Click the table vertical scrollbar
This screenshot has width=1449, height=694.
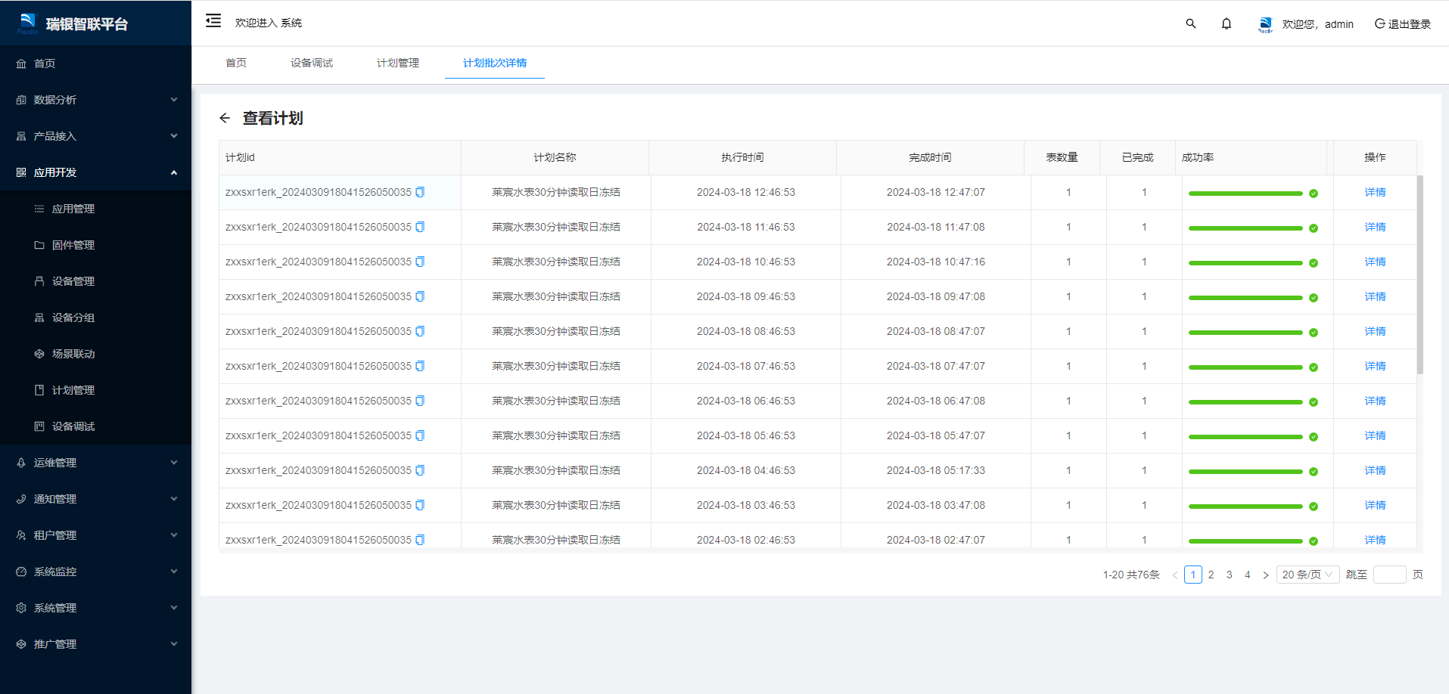pos(1420,274)
